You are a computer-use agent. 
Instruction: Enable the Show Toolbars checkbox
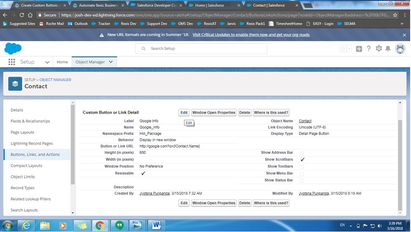[302, 166]
